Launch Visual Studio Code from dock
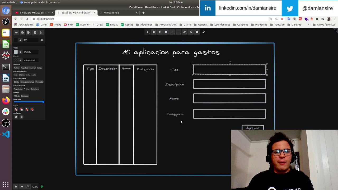 point(6,134)
